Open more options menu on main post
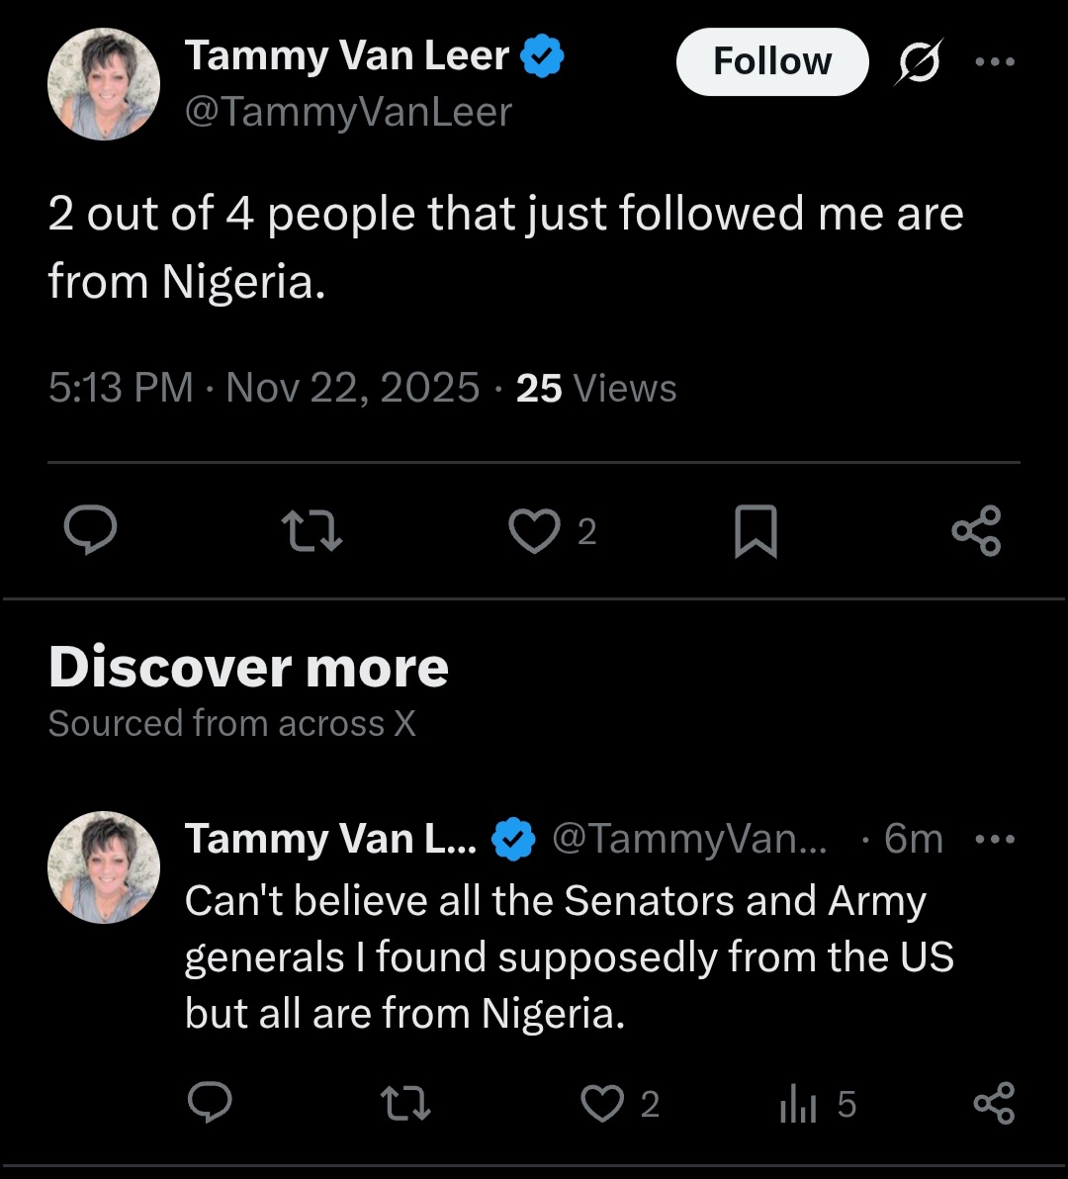The width and height of the screenshot is (1068, 1179). [x=994, y=62]
